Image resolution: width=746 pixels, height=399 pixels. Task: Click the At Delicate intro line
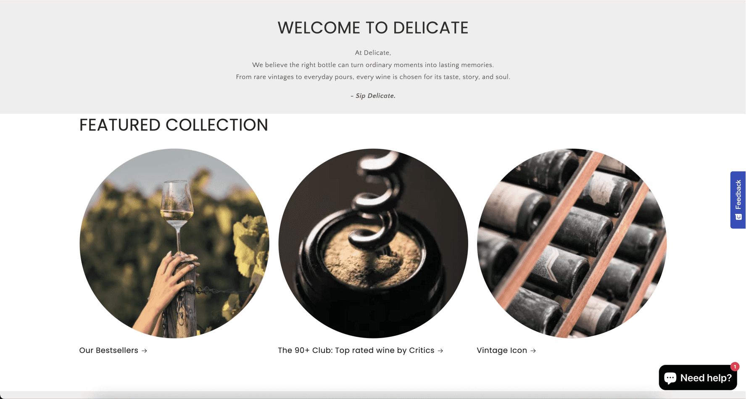[373, 53]
